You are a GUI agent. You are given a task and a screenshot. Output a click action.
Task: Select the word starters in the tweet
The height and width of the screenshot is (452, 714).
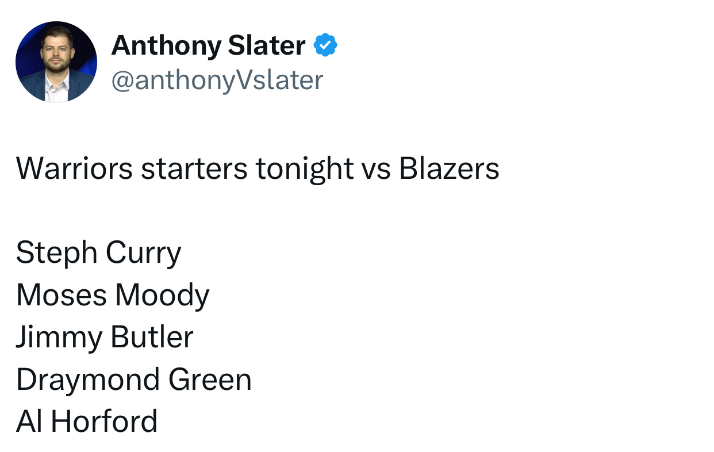click(x=194, y=169)
